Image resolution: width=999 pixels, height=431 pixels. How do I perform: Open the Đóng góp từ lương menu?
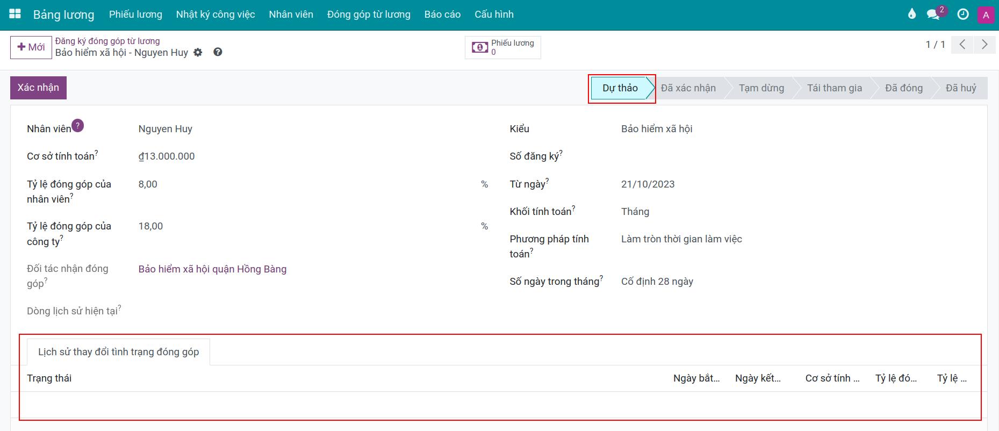tap(369, 15)
